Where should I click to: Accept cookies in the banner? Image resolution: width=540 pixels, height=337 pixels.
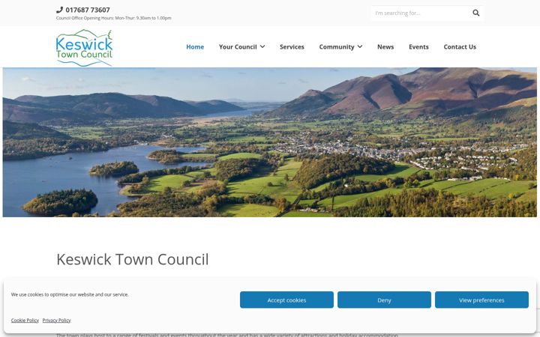click(286, 300)
